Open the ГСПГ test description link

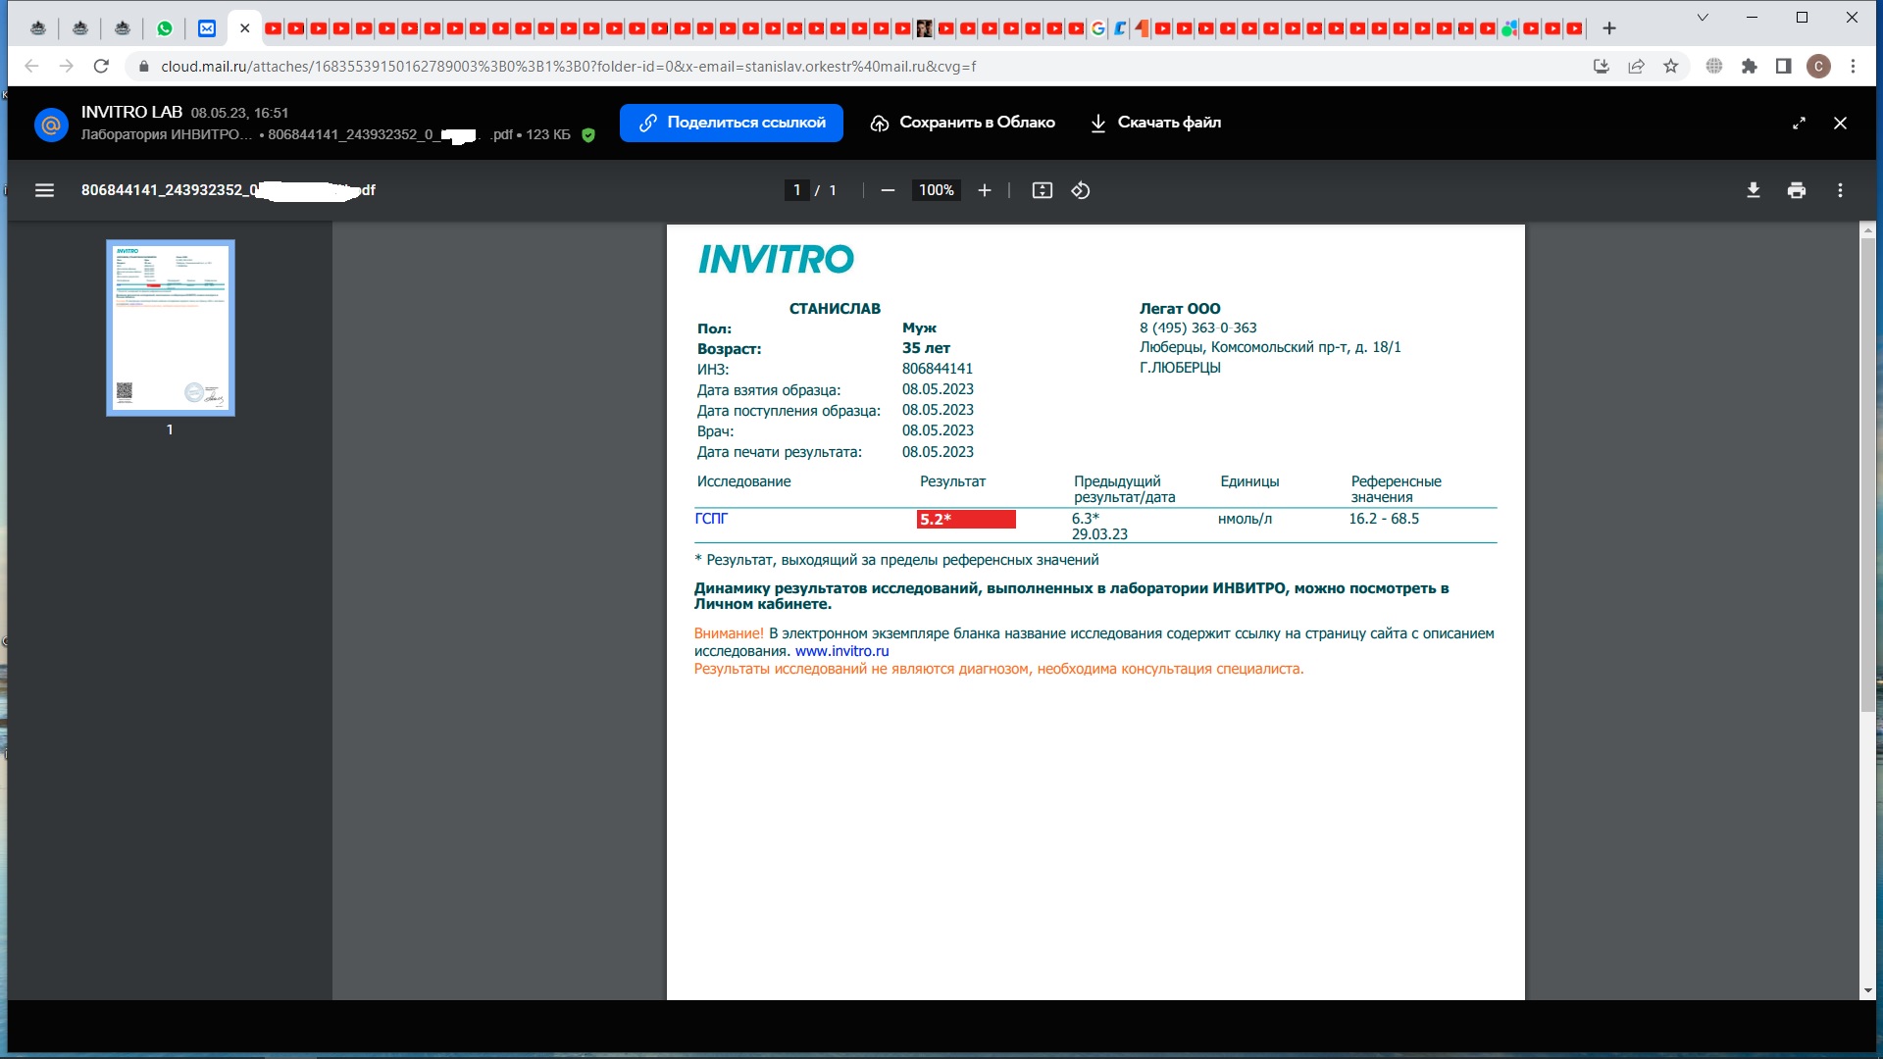[x=711, y=518]
